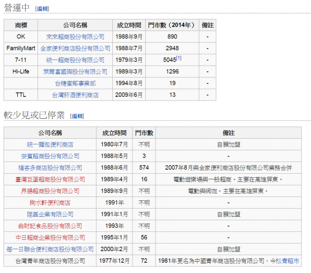Click the OK trademark cell
The image size is (311, 273).
21,37
